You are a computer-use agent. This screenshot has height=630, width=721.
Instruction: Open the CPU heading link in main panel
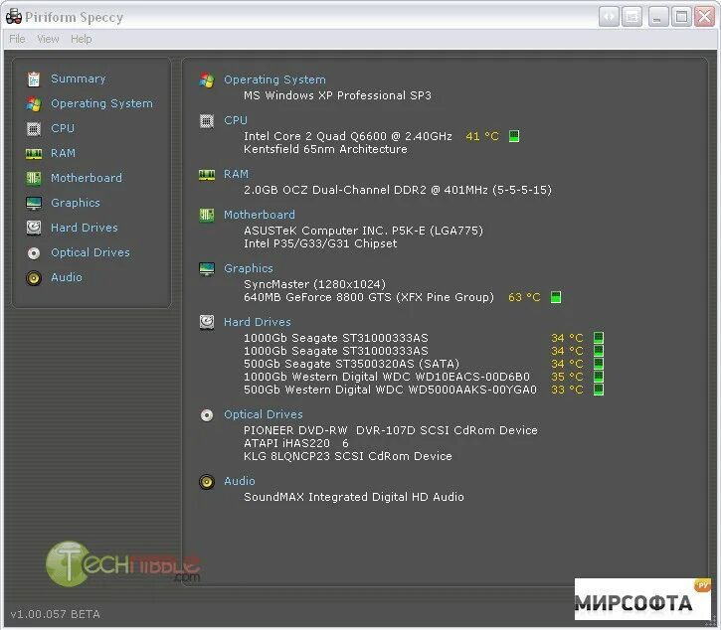(x=236, y=121)
